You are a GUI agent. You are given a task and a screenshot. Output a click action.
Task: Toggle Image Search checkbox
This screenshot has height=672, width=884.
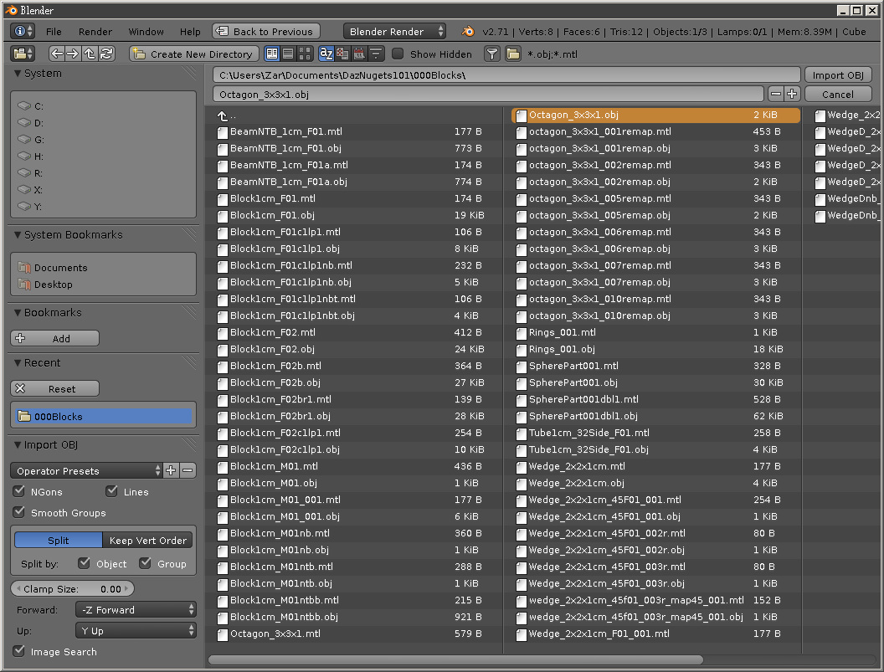19,651
